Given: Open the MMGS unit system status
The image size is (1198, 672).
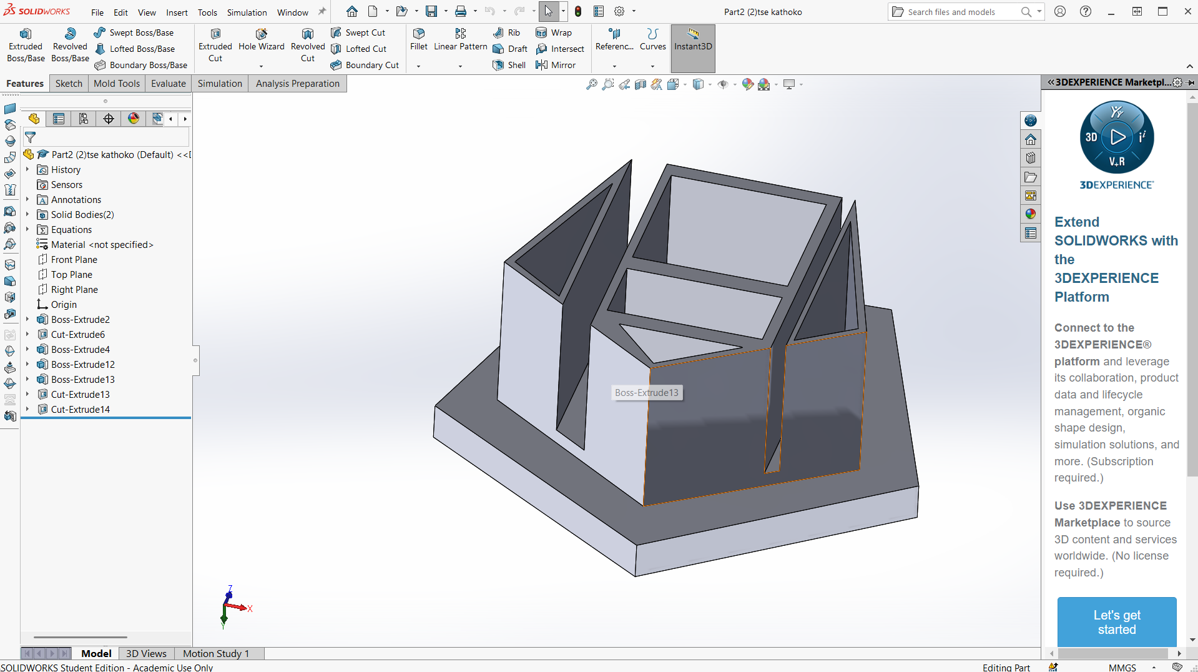Looking at the screenshot, I should click(1122, 668).
